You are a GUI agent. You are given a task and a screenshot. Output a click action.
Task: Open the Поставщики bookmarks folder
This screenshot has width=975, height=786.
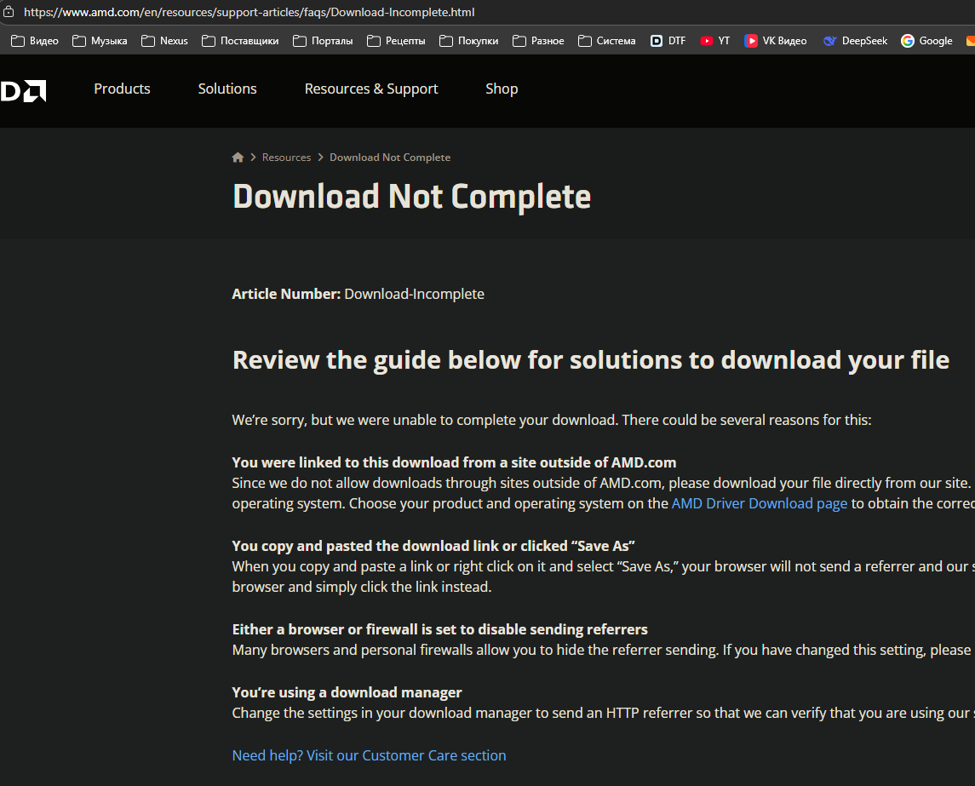click(240, 41)
